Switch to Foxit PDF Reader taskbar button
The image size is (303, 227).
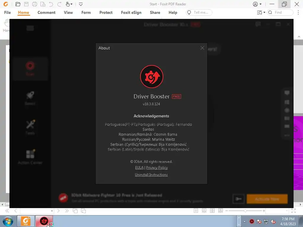(x=26, y=221)
